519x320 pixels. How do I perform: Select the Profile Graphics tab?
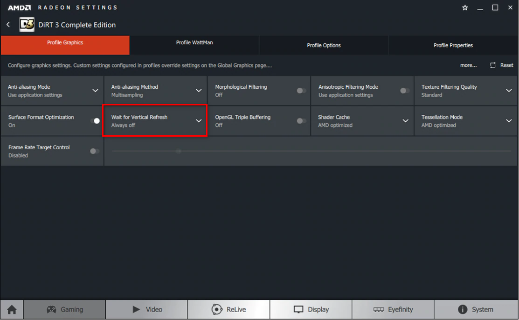click(x=65, y=45)
